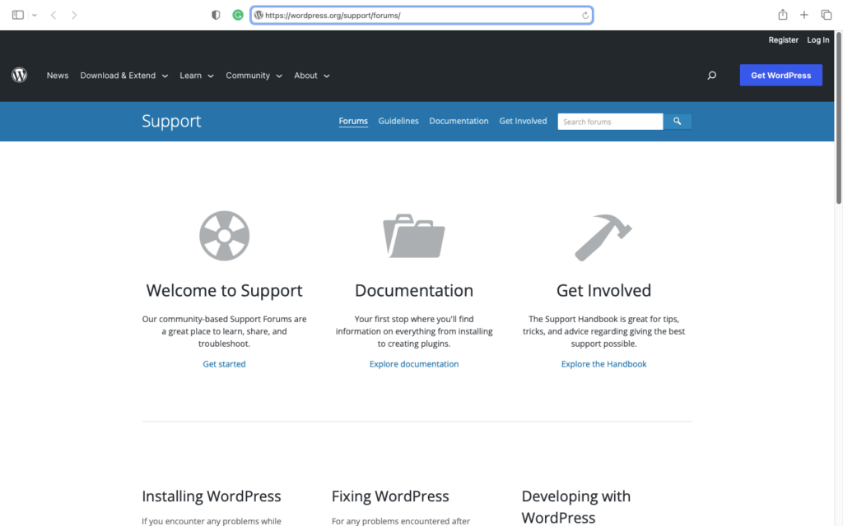843x526 pixels.
Task: Click the Get WordPress button
Action: pyautogui.click(x=780, y=75)
